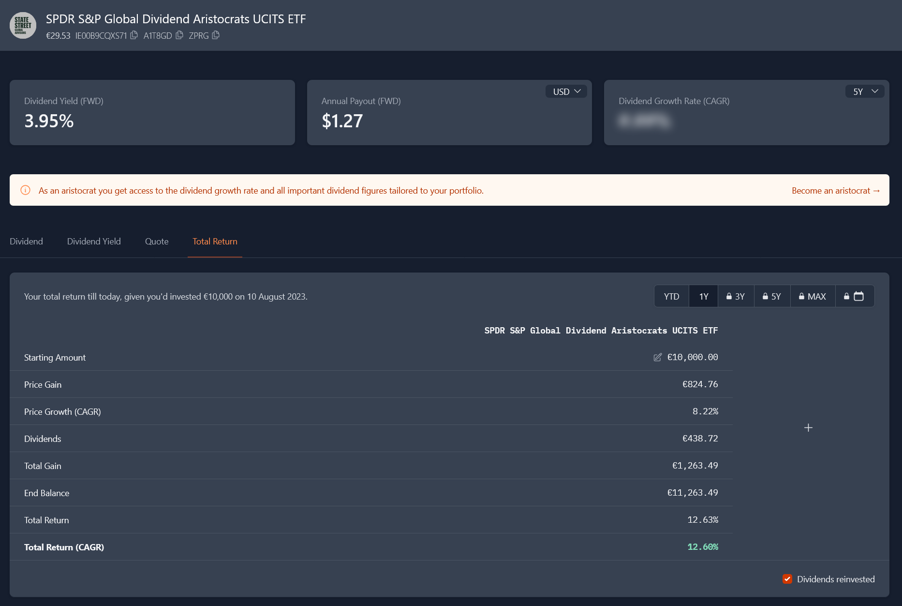
Task: Open the locked custom date range calendar
Action: pos(855,296)
